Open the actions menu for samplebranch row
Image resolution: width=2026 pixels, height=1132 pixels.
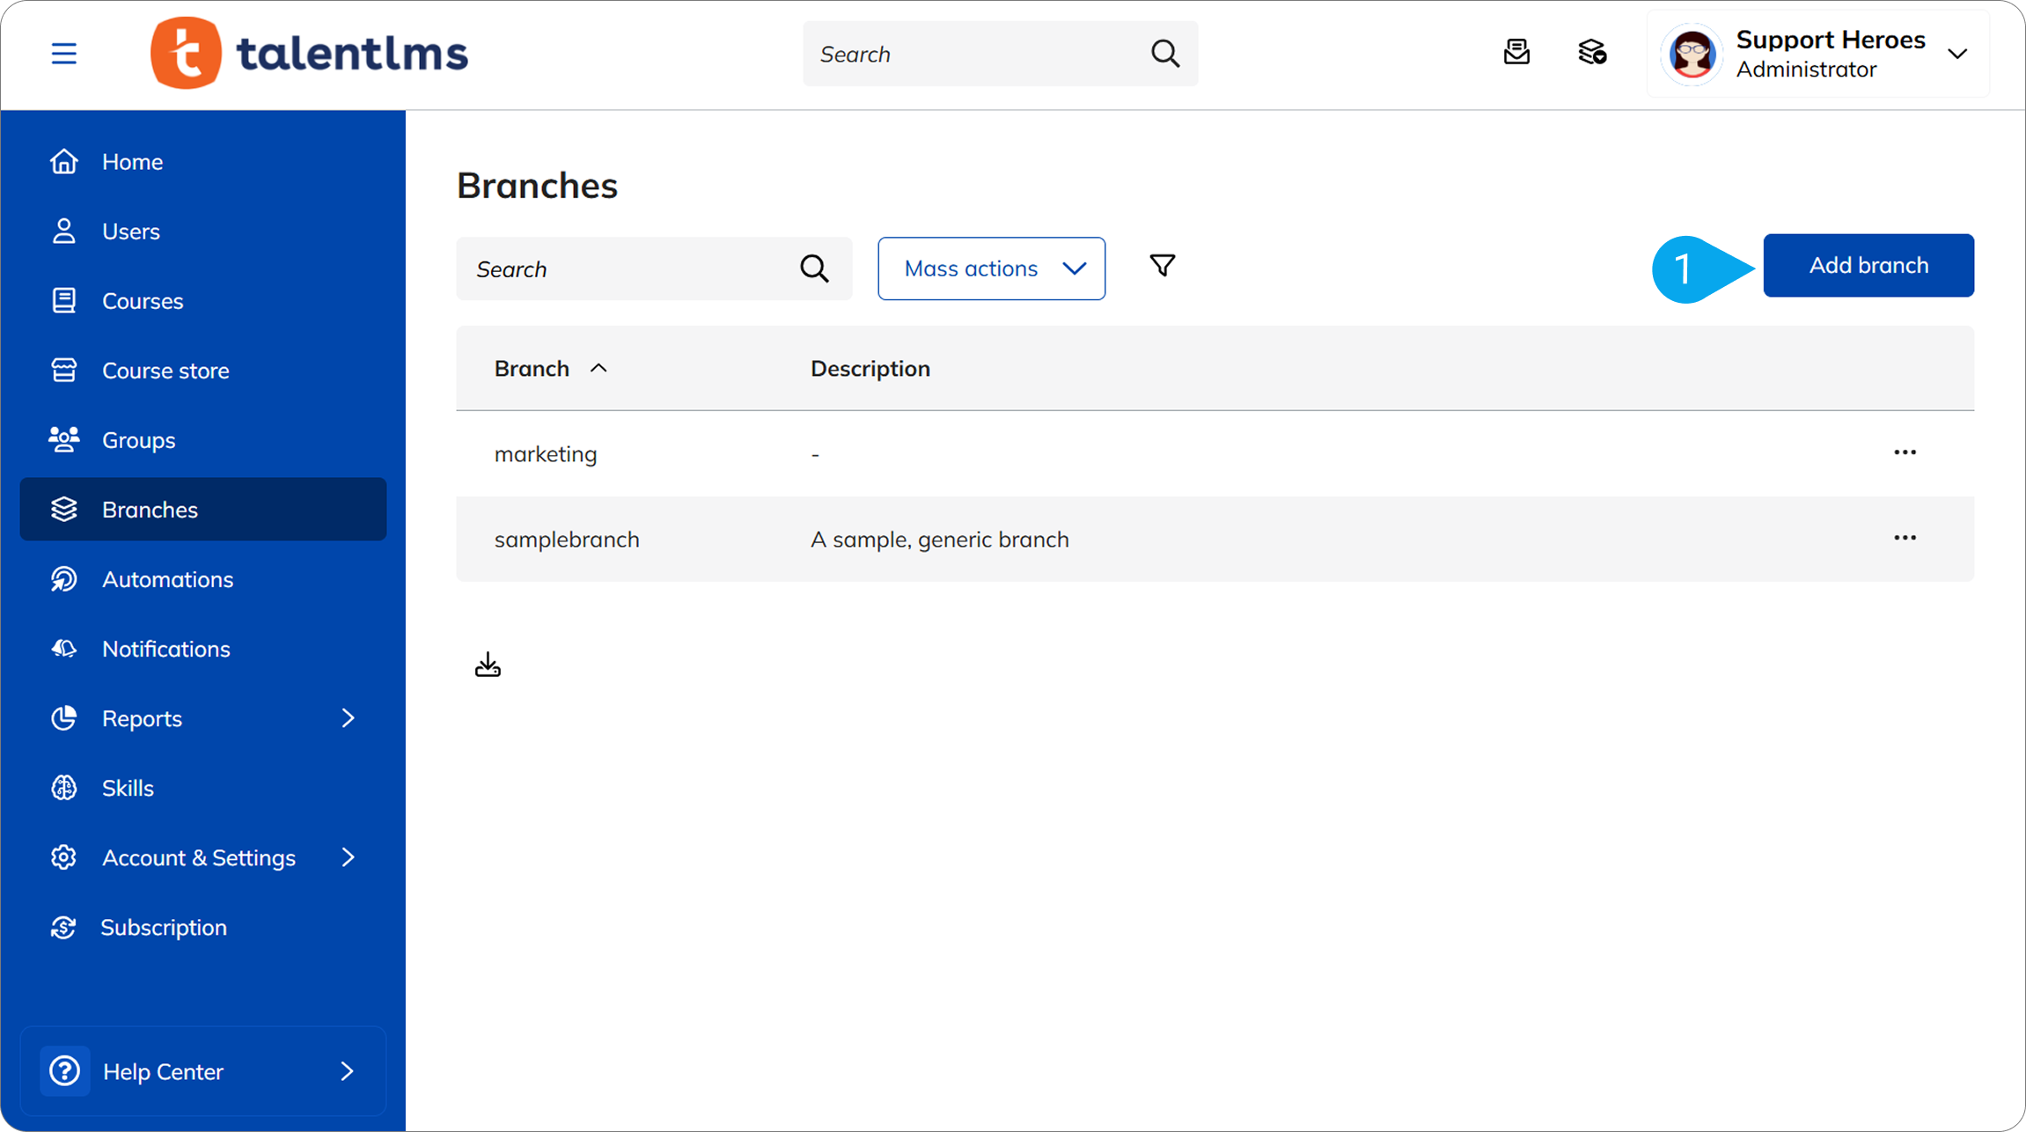point(1905,538)
